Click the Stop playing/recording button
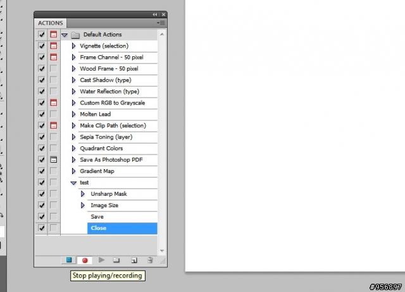405x292 pixels. pyautogui.click(x=69, y=260)
